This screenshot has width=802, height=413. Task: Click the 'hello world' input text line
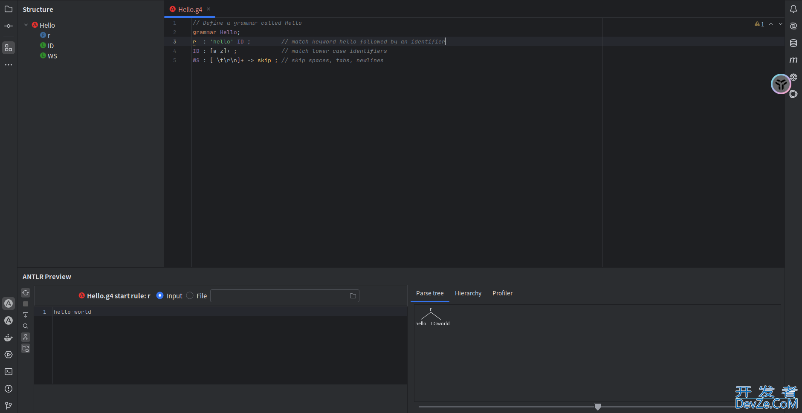(x=72, y=312)
